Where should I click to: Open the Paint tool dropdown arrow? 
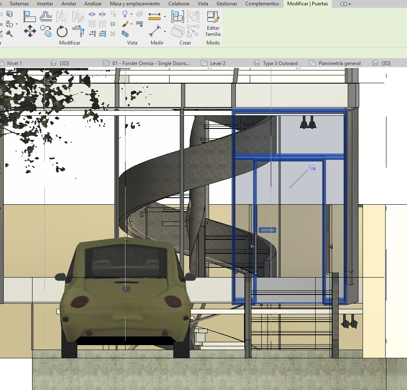tap(132, 24)
